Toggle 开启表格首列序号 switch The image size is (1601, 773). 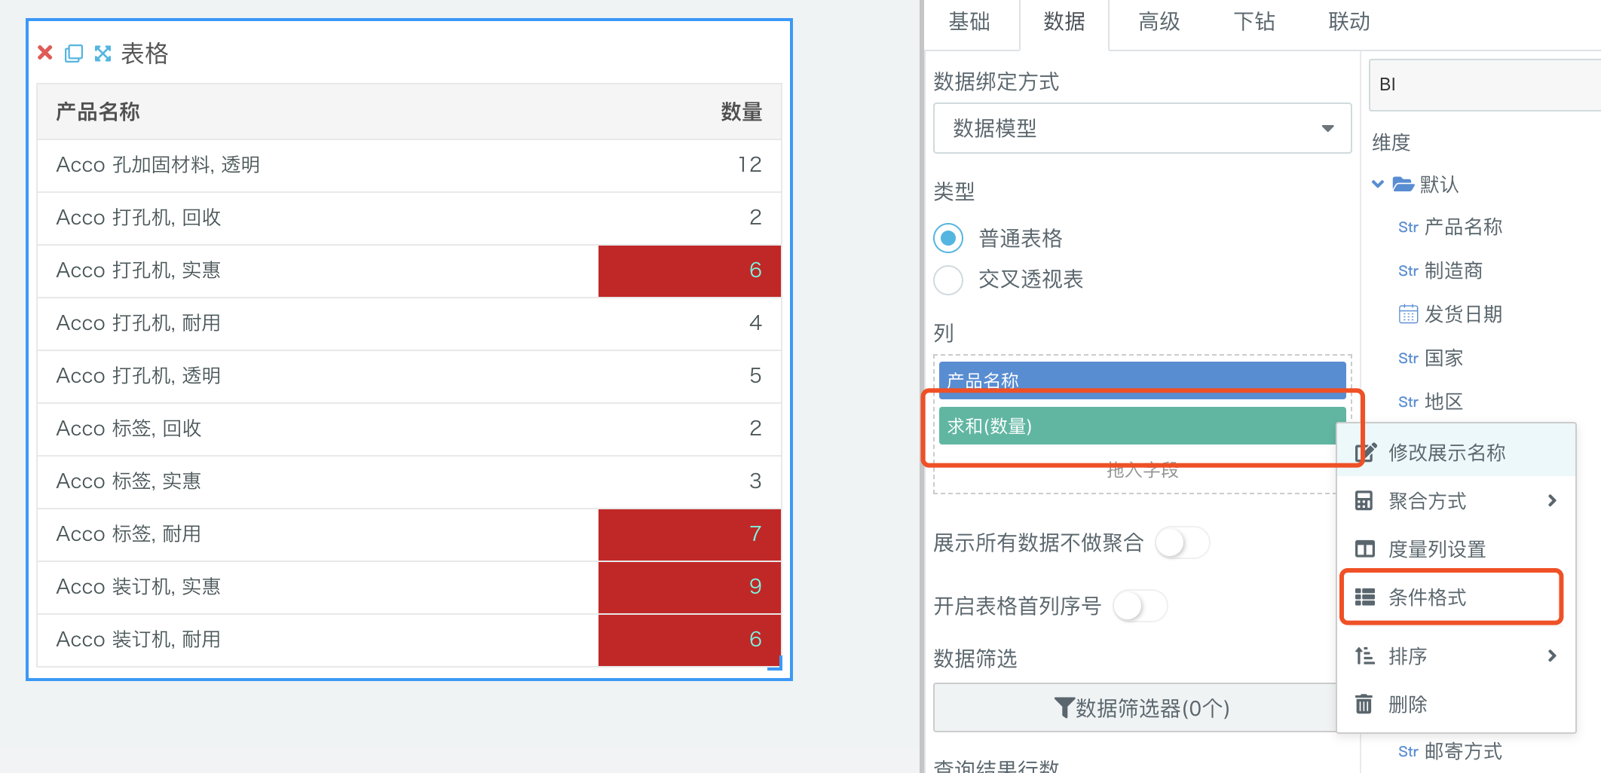click(1140, 606)
